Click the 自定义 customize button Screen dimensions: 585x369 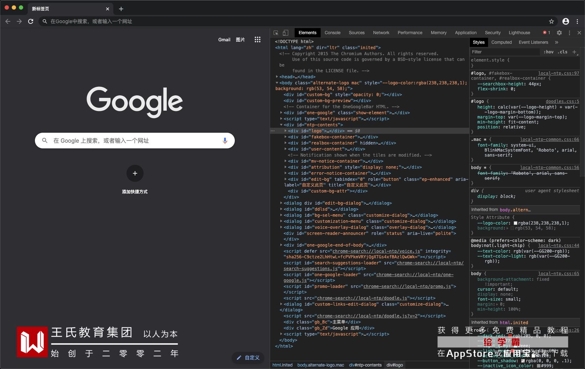coord(248,358)
